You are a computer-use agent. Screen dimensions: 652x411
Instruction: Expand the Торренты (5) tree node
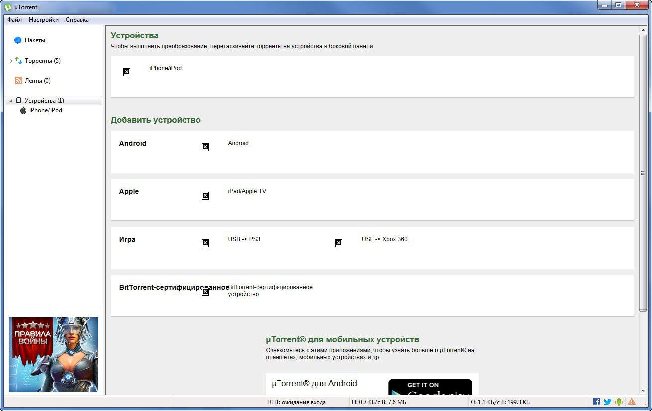point(11,61)
